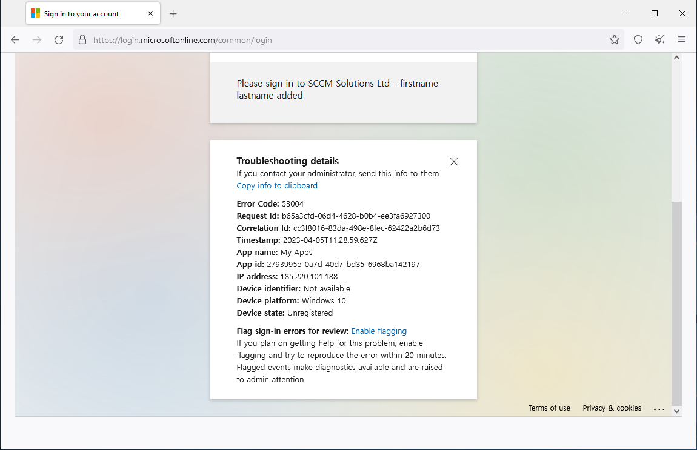
Task: View site security via padlock icon
Action: (83, 40)
